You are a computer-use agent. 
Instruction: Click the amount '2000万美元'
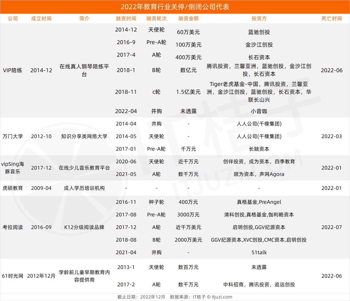(x=188, y=240)
